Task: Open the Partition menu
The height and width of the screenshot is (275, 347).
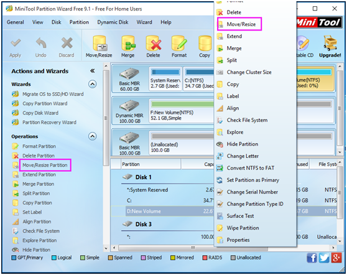Action: 79,22
